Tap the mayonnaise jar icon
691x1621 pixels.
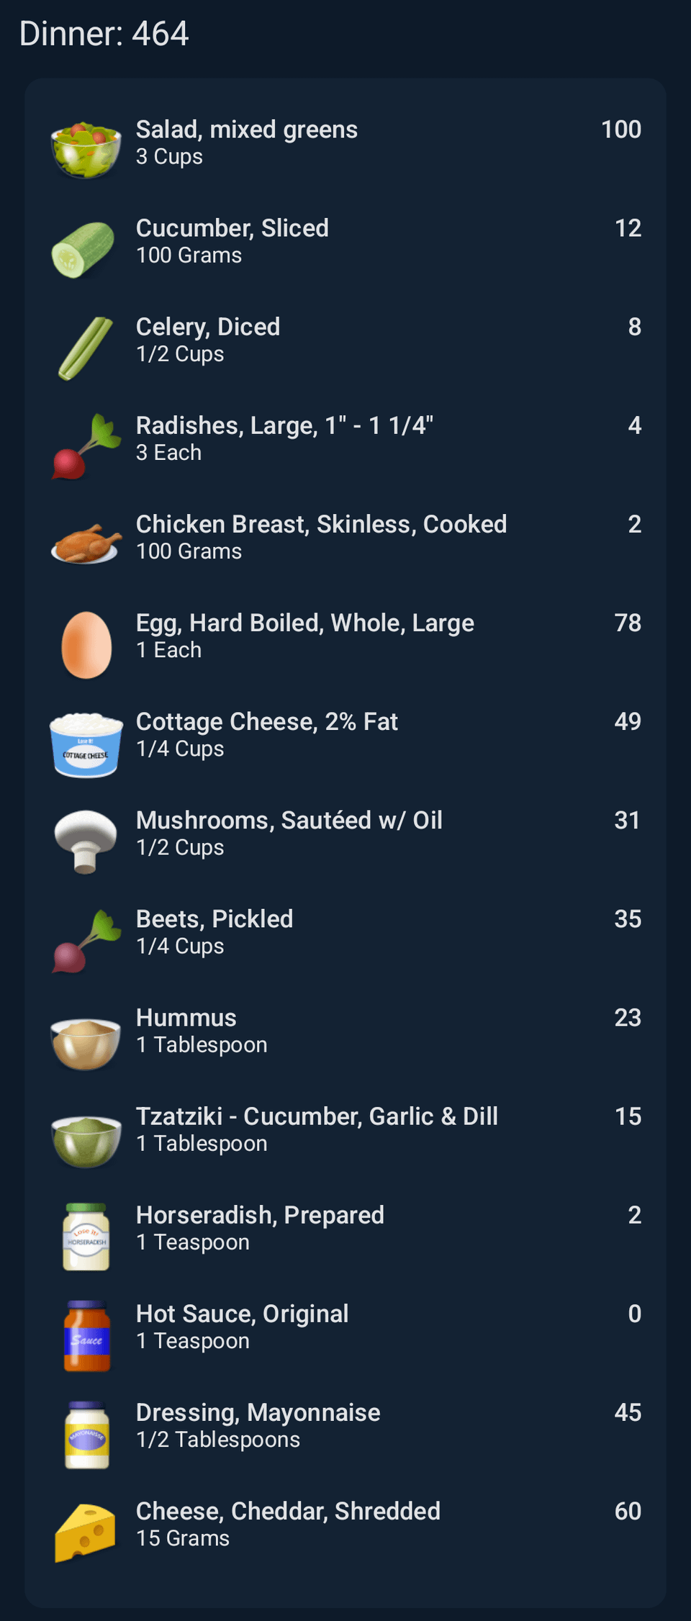pos(86,1434)
